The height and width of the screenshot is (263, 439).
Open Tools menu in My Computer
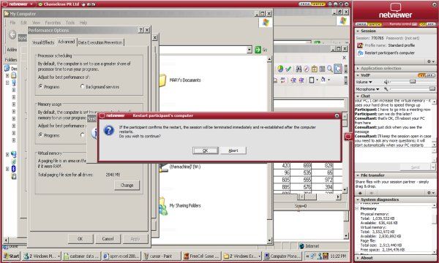pos(70,23)
